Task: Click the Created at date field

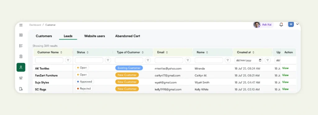Action: pos(249,60)
